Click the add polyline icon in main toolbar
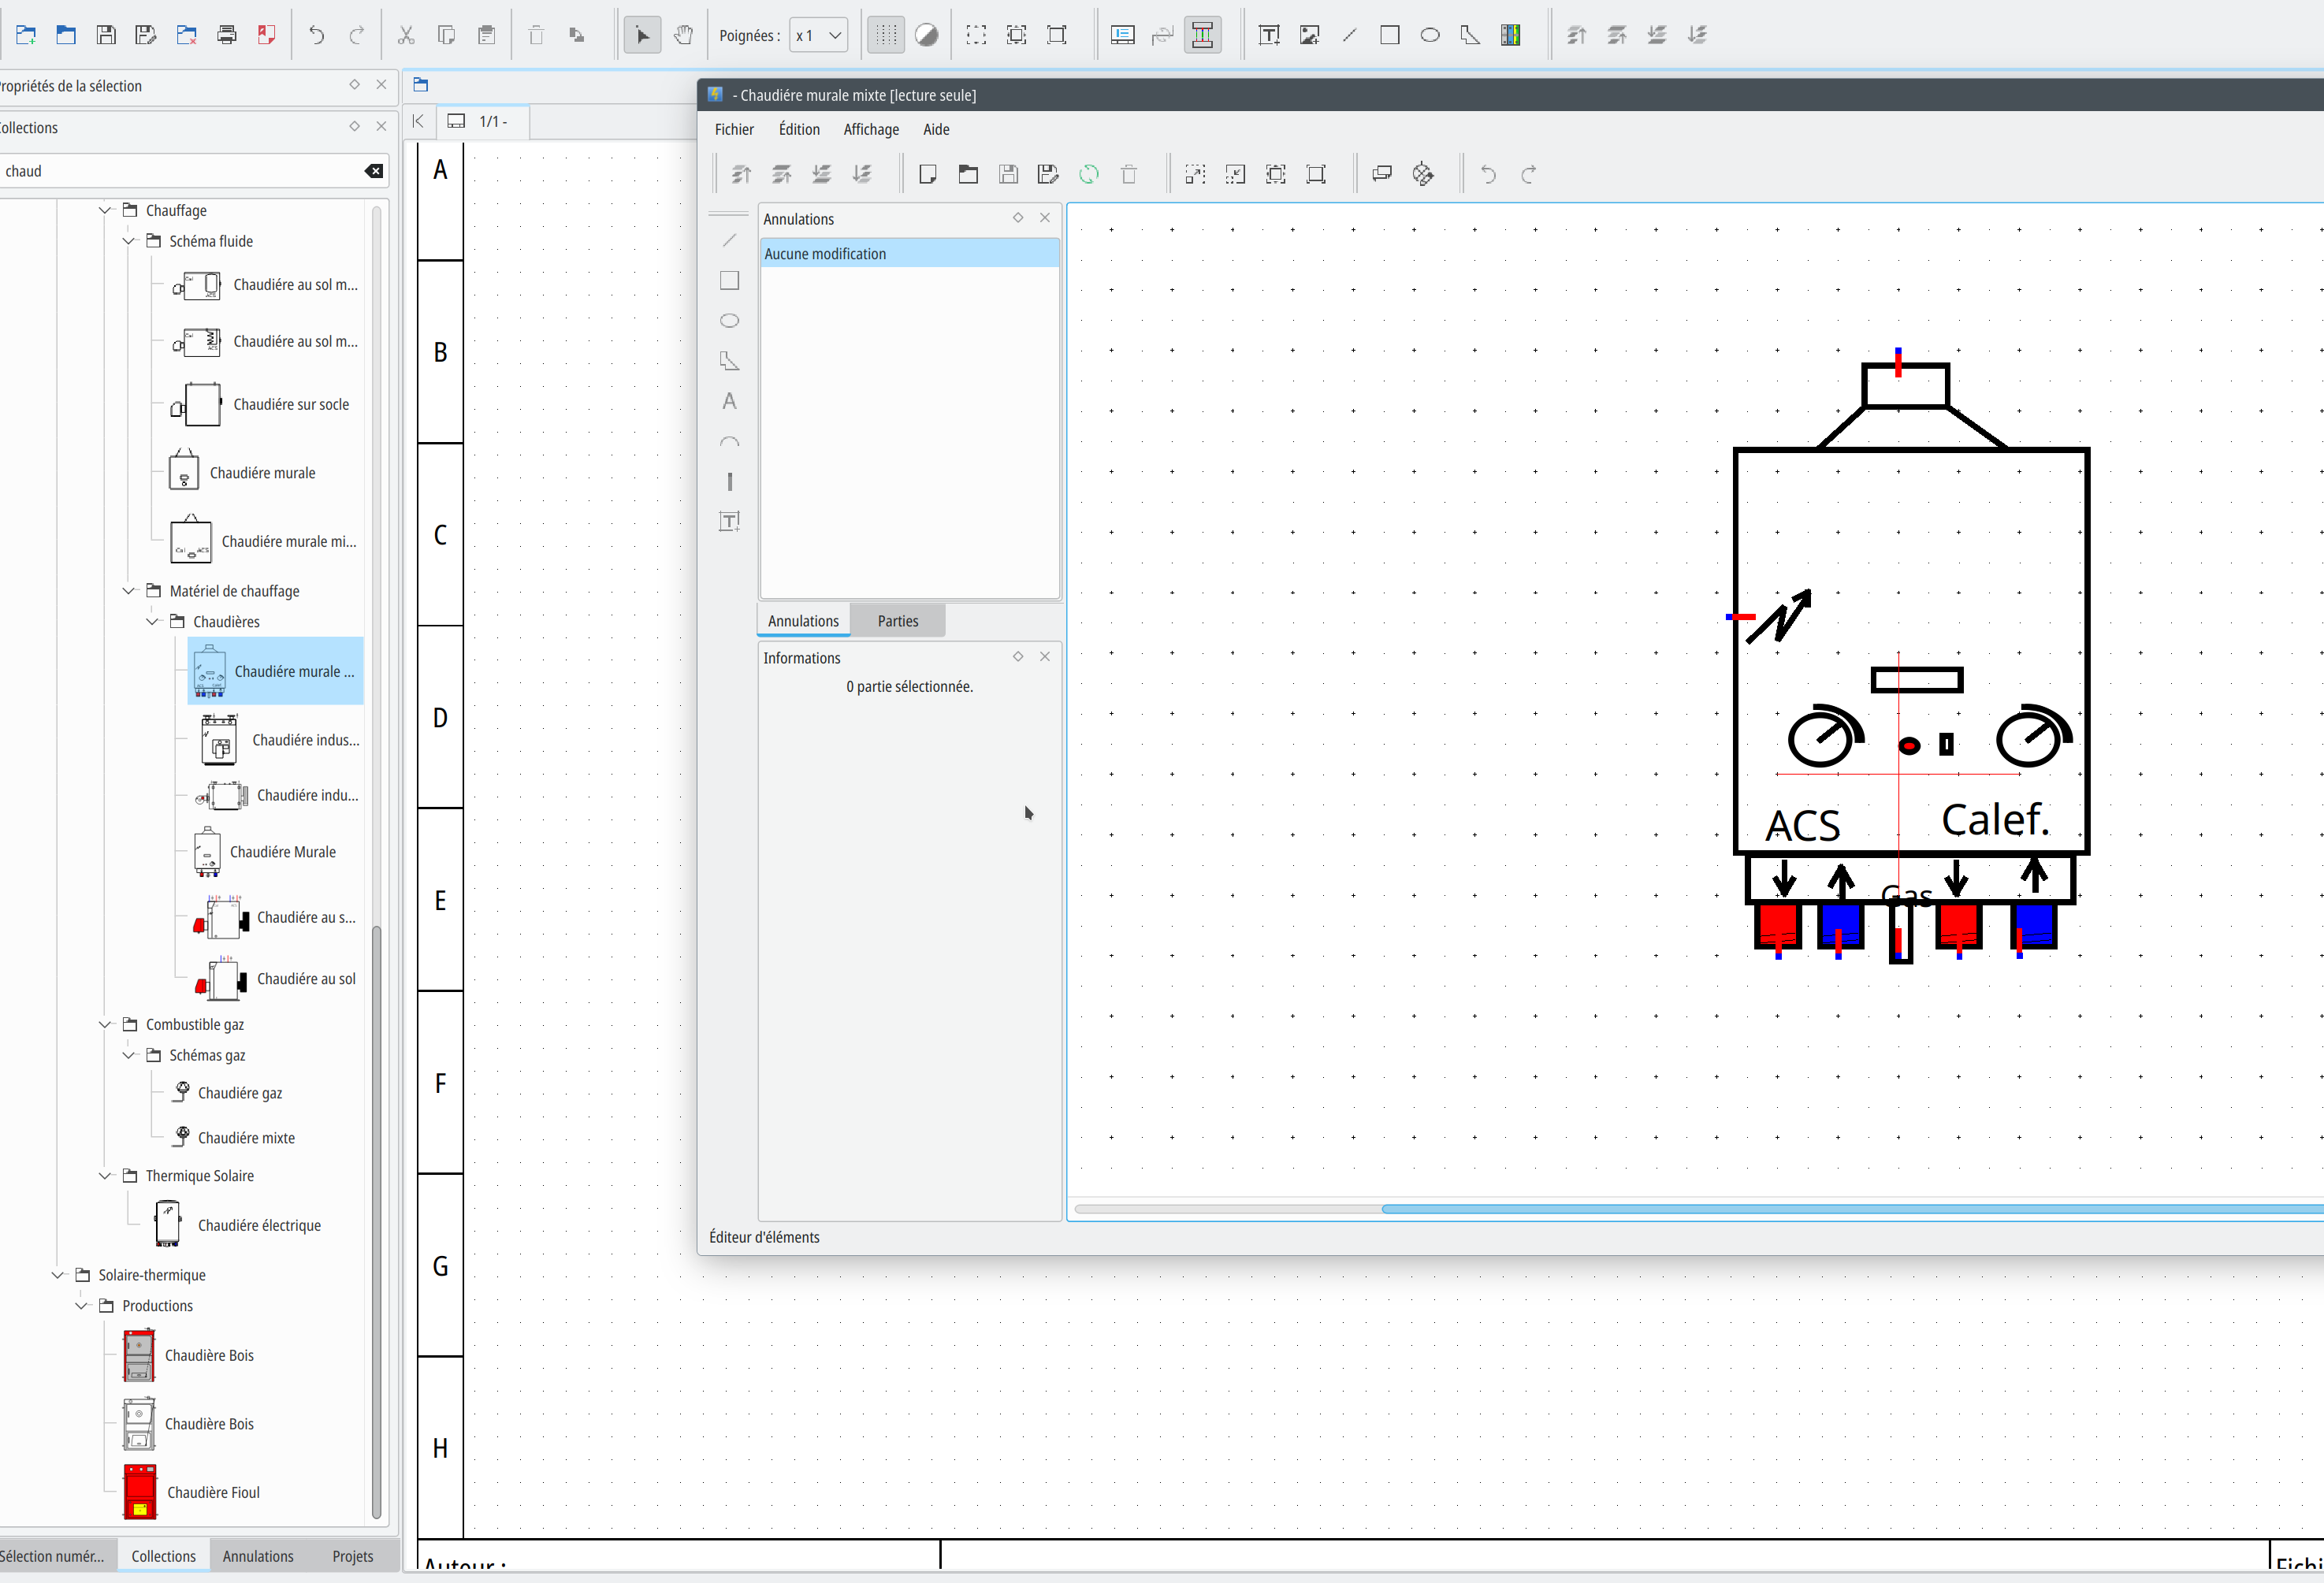 (x=1470, y=35)
